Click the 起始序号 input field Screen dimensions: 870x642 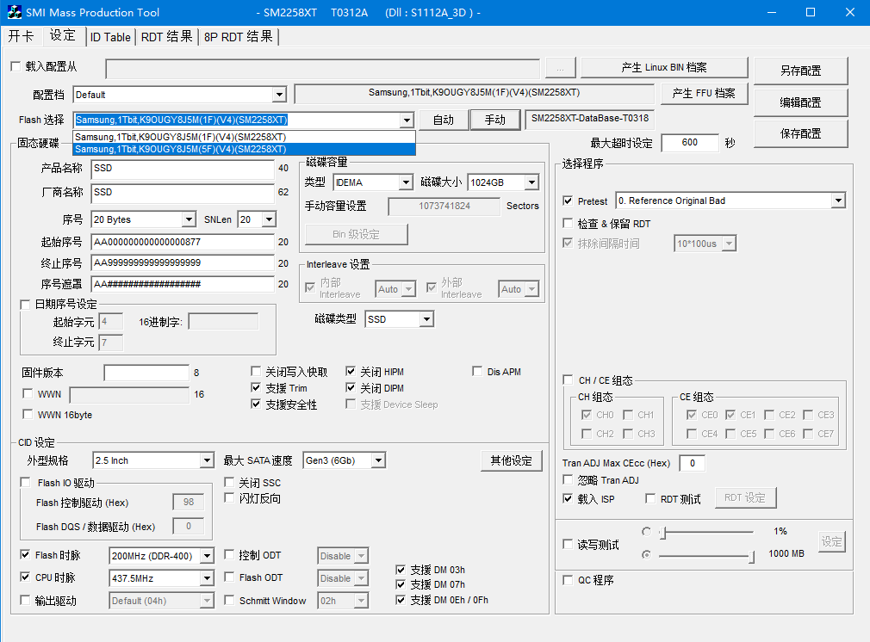[x=183, y=242]
